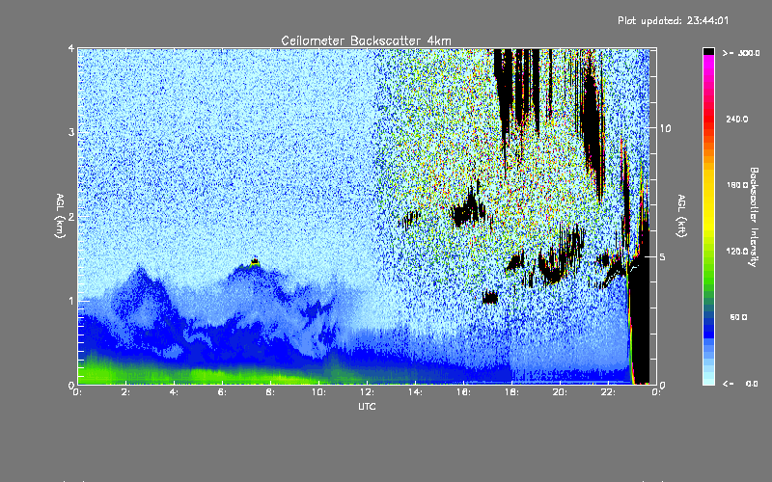Image resolution: width=772 pixels, height=482 pixels.
Task: Click the 'Plot updated: 23:44:01' timestamp
Action: (673, 20)
